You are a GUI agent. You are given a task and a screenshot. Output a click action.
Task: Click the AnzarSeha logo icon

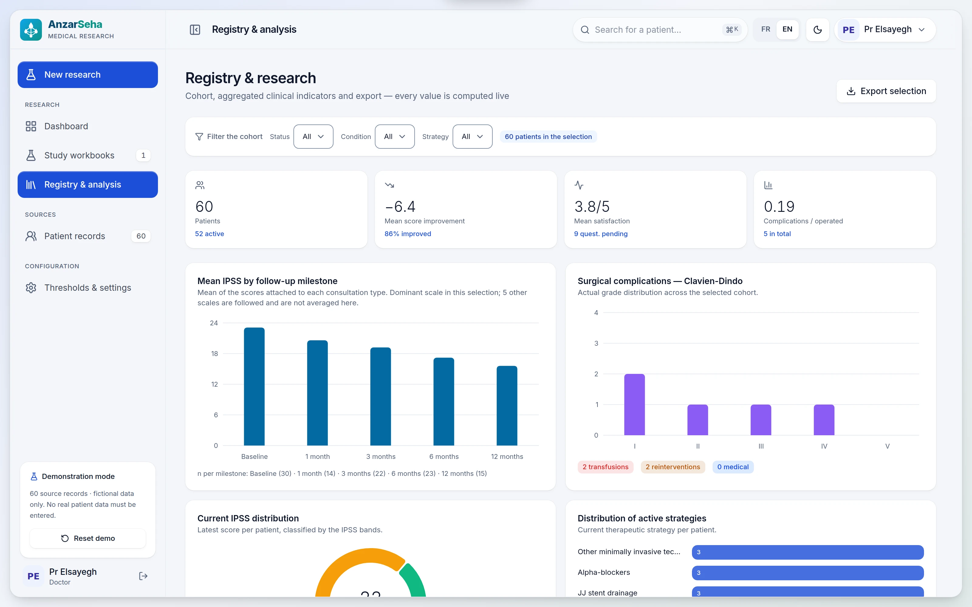[x=31, y=30]
